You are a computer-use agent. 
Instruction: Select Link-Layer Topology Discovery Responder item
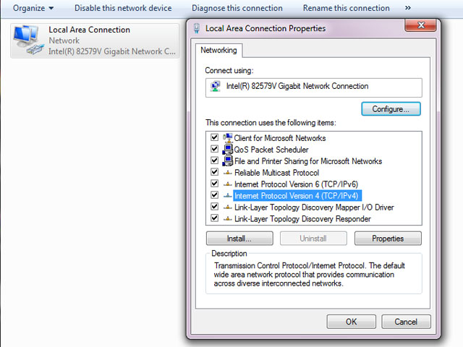(x=302, y=218)
